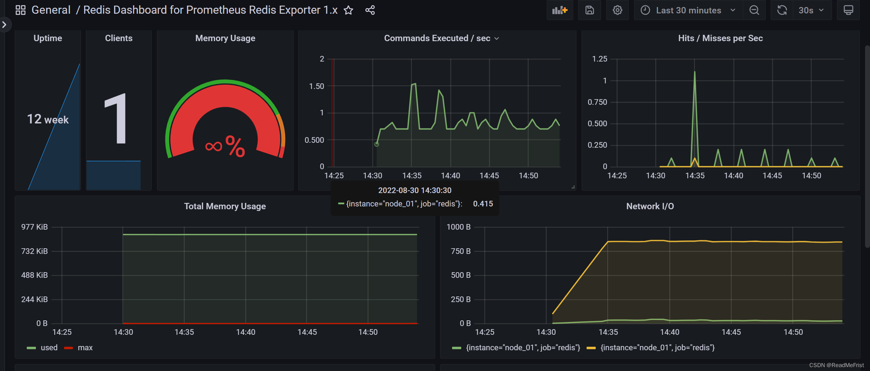This screenshot has width=870, height=371.
Task: Open Commands Executed / sec panel menu
Action: point(496,38)
